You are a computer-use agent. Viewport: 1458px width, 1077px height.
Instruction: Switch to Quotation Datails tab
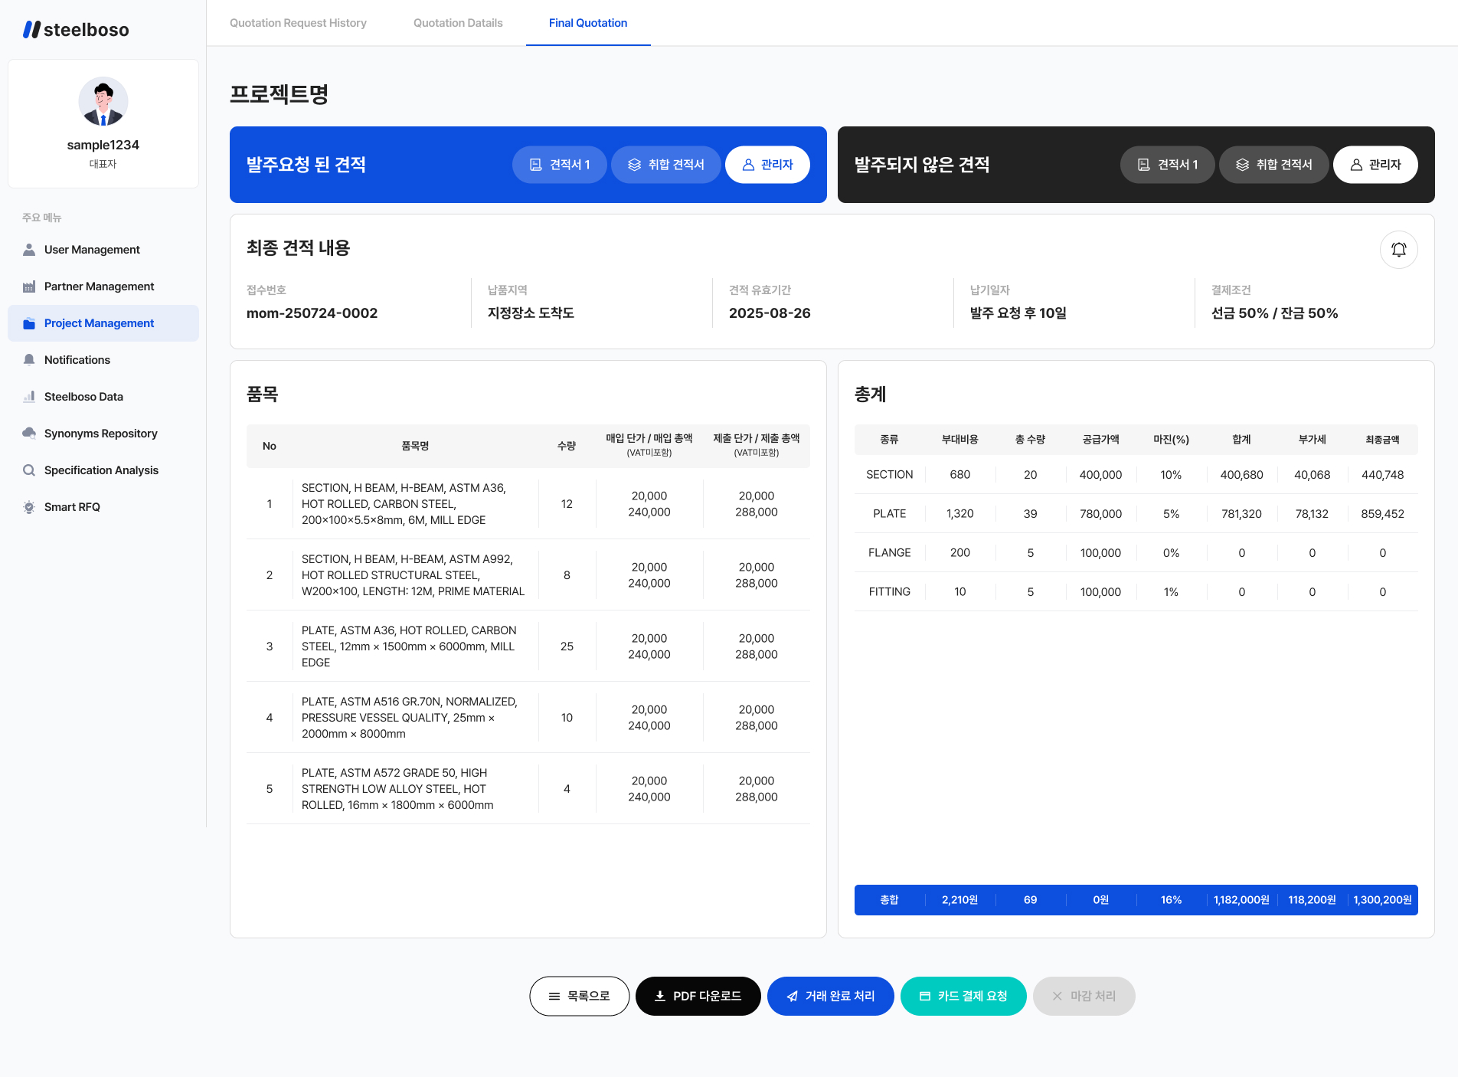tap(458, 23)
